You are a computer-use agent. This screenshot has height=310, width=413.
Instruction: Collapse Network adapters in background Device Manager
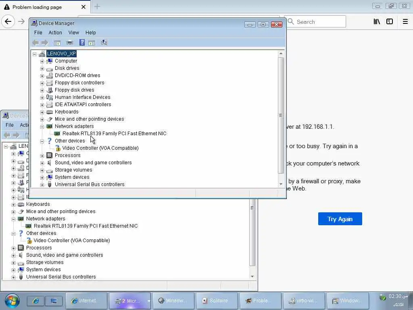[x=13, y=219]
